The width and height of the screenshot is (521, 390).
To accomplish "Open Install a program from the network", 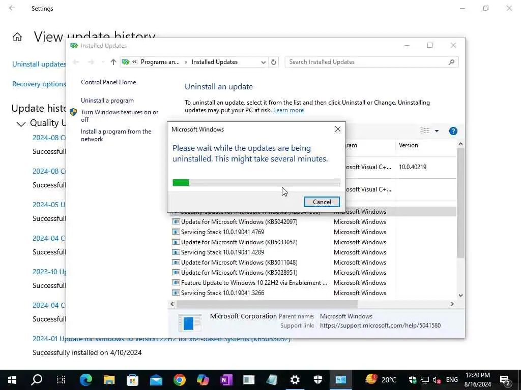I will click(116, 135).
